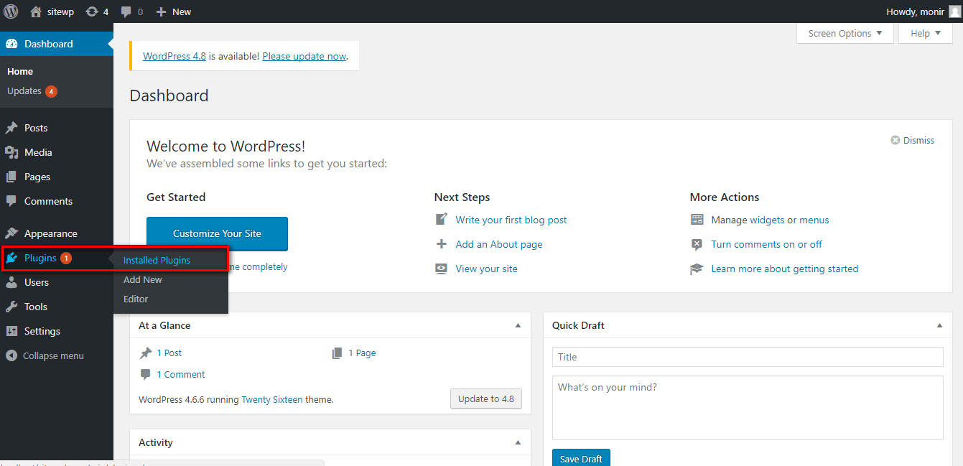Open the Help dropdown tab
Viewport: 963px width, 466px height.
tap(926, 33)
